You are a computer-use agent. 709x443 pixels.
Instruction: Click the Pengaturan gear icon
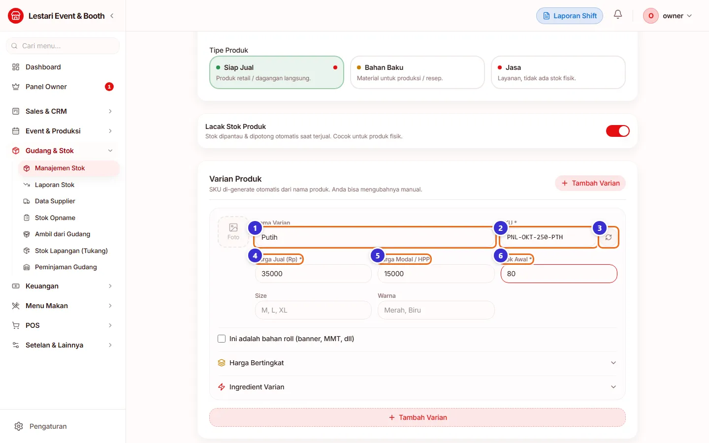point(19,426)
